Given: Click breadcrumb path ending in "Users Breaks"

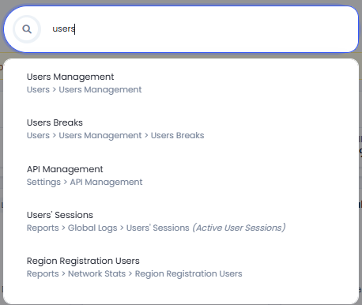Looking at the screenshot, I should coord(115,136).
